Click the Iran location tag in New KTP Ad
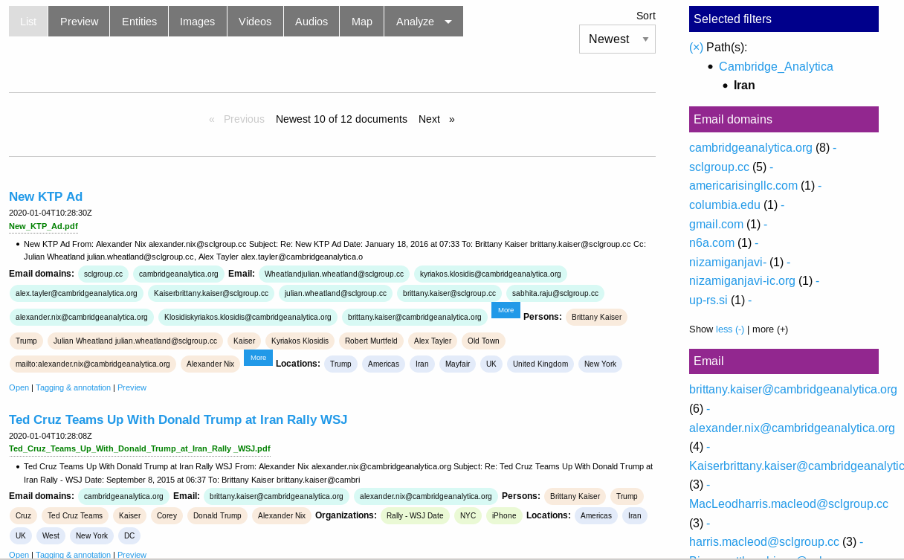Viewport: 904px width, 560px height. point(422,364)
